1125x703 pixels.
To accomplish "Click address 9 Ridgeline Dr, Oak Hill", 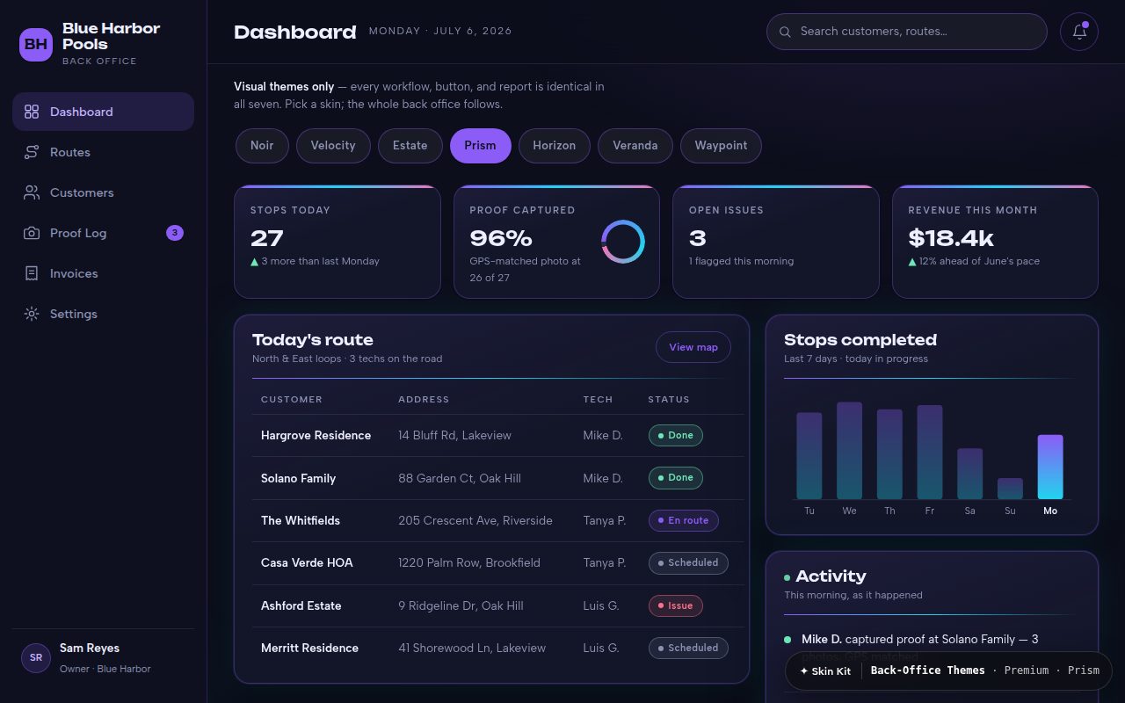I will 461,606.
